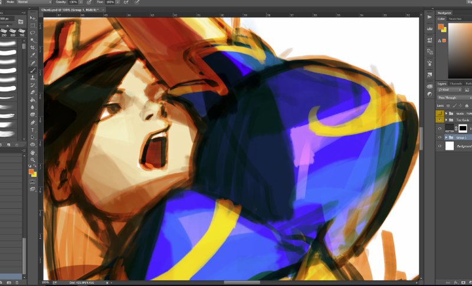Open the brush Mode dropdown
472x286 pixels.
(34, 2)
